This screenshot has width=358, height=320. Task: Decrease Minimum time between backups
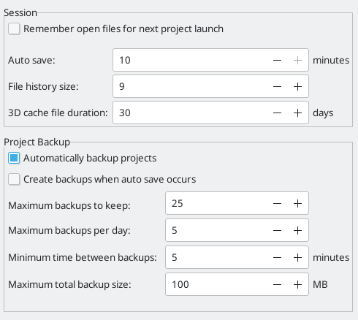[277, 257]
